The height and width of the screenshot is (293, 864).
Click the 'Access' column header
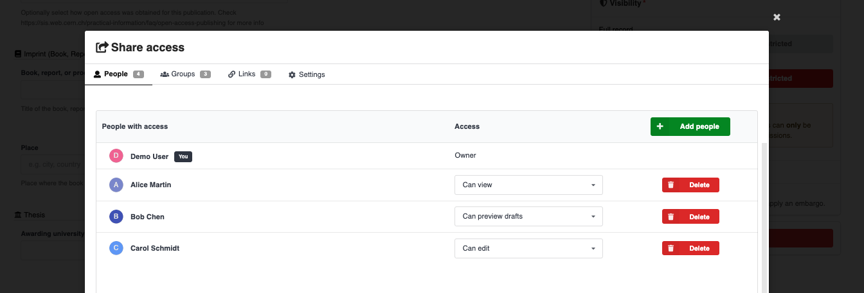[467, 126]
